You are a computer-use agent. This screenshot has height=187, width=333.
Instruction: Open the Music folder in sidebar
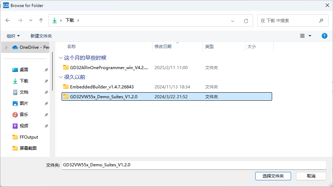coord(24,115)
